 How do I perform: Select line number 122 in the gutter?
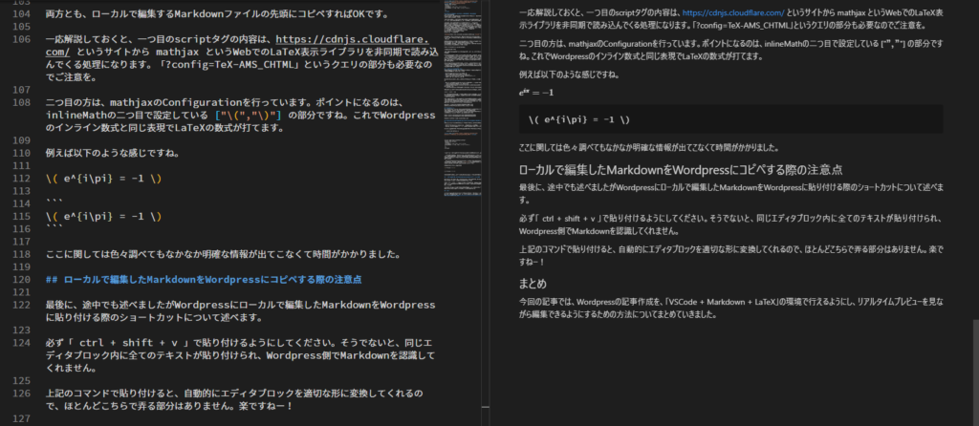click(21, 305)
